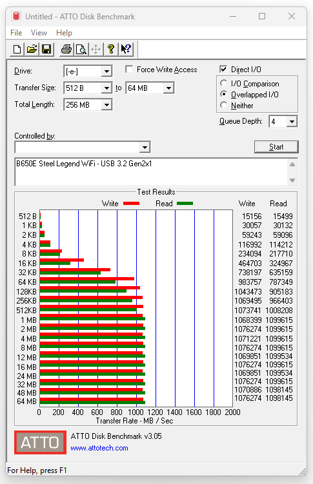Screen dimensions: 313x484
Task: Click the New document toolbar icon
Action: 17,50
